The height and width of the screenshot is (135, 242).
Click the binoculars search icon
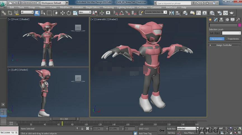(x=193, y=3)
